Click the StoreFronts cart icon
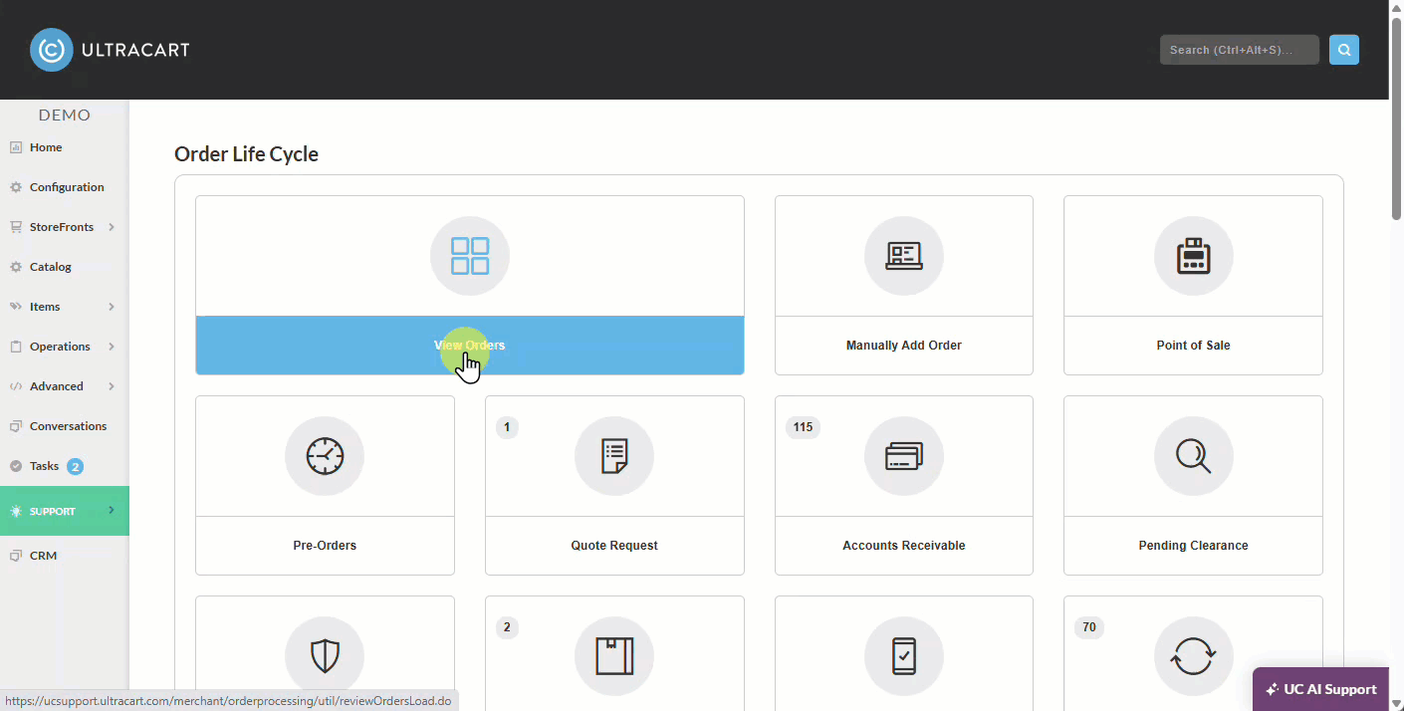 pos(16,227)
